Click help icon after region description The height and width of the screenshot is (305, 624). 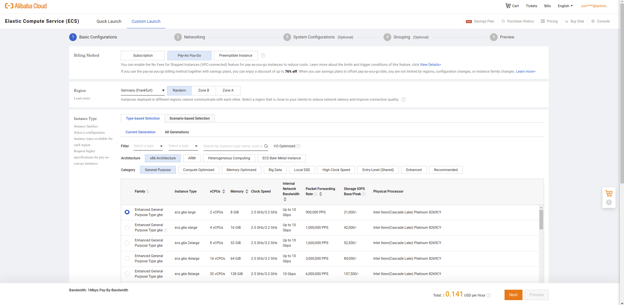click(x=403, y=100)
